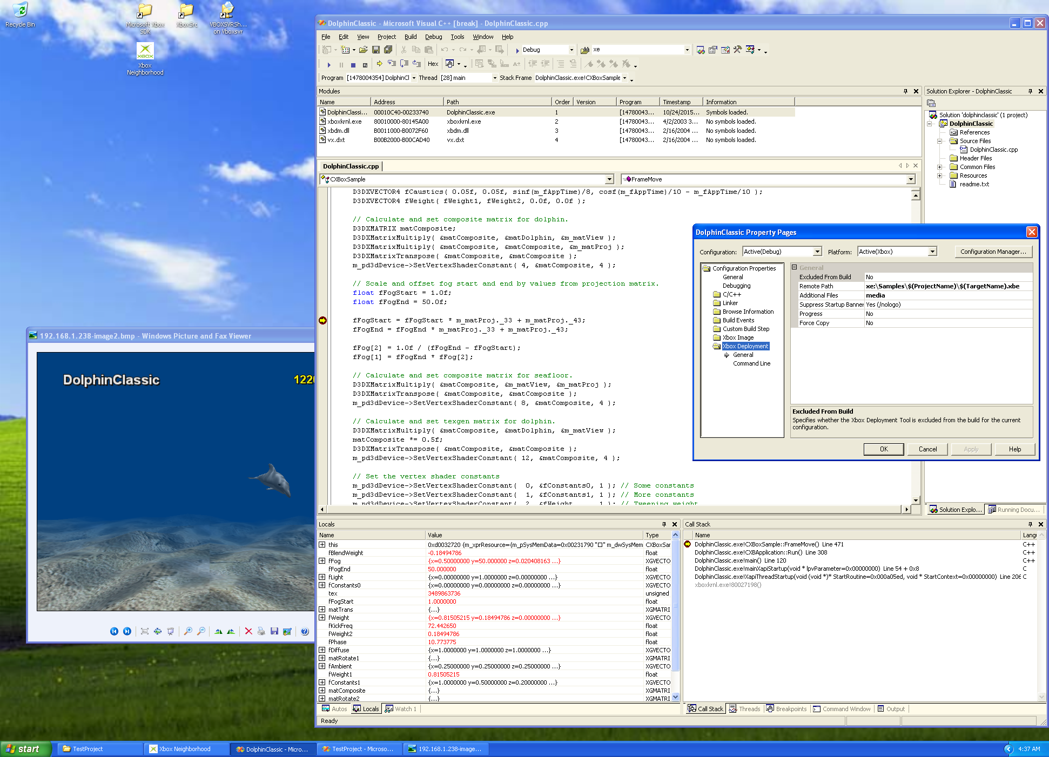
Task: Click the Continue debugging play icon
Action: coord(328,64)
